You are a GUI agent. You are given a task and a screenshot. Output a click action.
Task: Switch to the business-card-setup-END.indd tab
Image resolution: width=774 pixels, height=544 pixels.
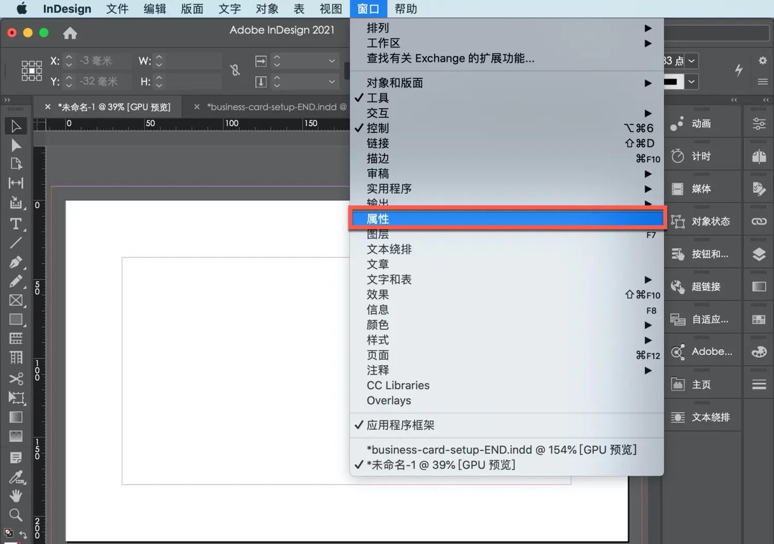point(276,106)
